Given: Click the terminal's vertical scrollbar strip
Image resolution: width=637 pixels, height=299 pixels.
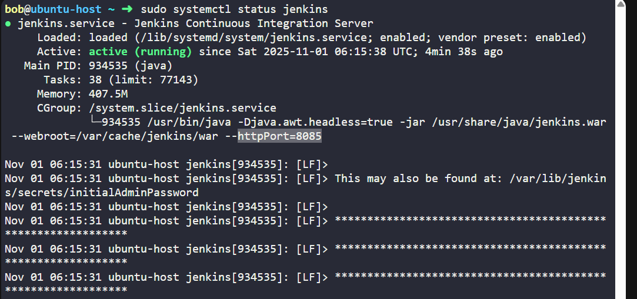Looking at the screenshot, I should pos(626,149).
